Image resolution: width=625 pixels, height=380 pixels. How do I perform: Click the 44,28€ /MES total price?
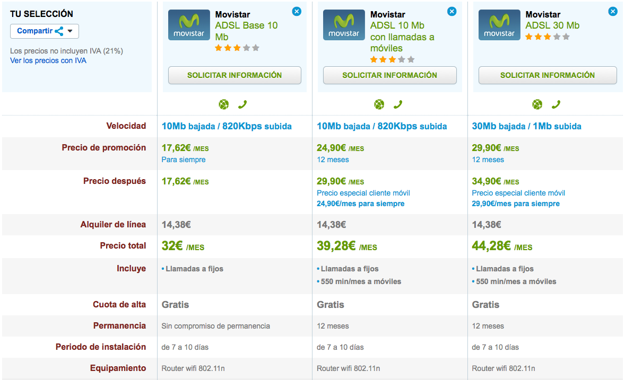coord(502,246)
